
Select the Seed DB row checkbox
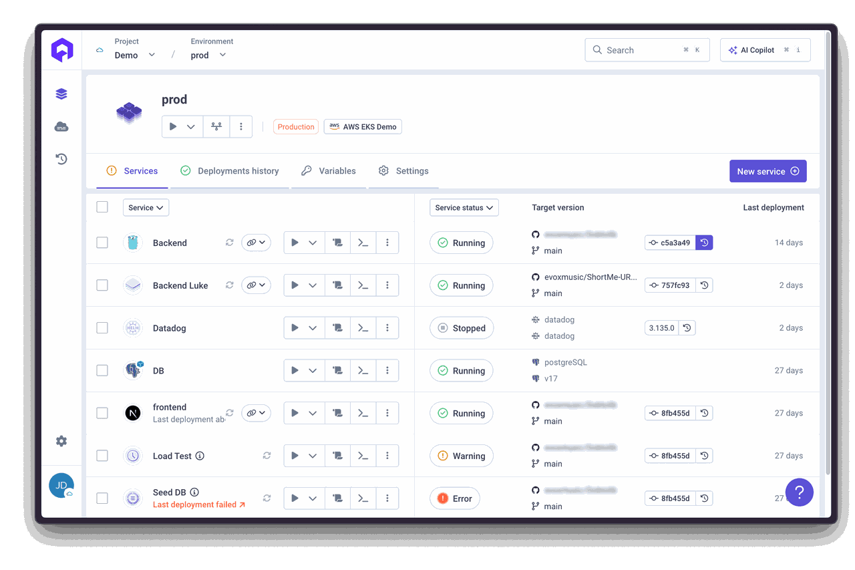point(102,498)
